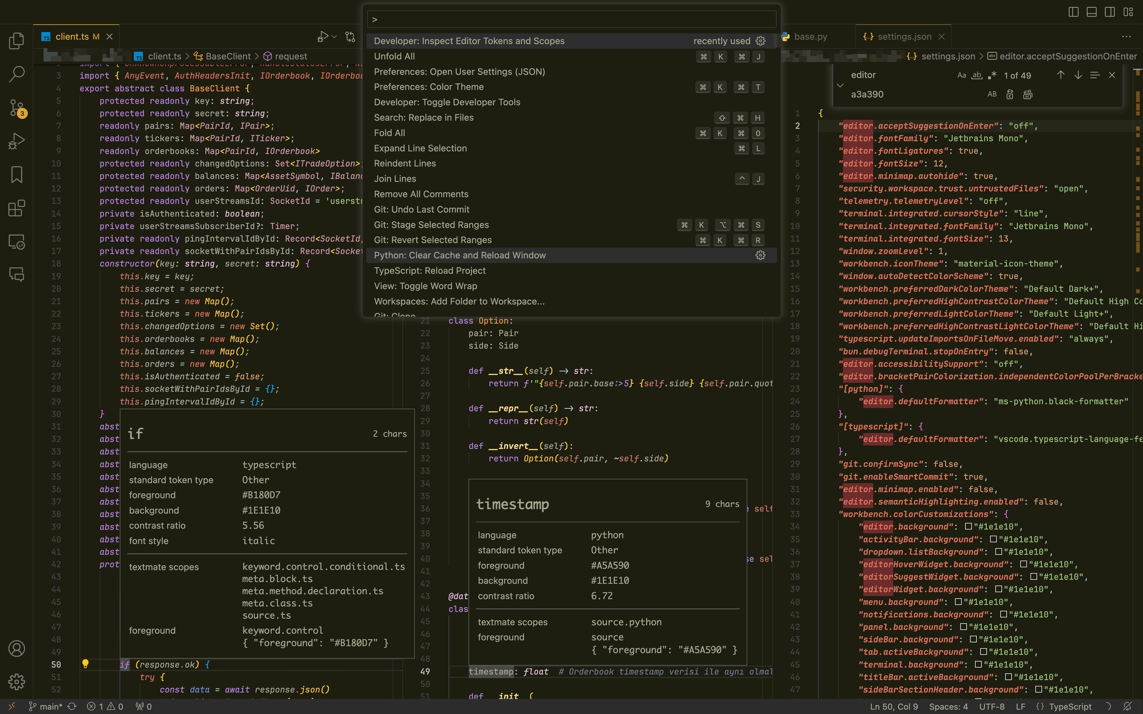Click the Manage gear in activity bar
This screenshot has width=1143, height=714.
click(16, 681)
